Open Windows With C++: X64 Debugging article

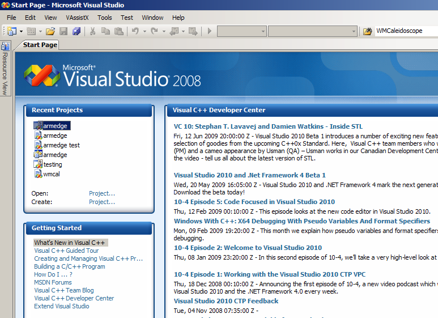click(x=302, y=221)
